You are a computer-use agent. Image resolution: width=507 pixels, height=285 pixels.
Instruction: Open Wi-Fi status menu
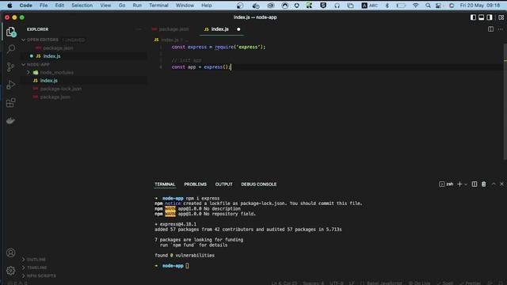(416, 6)
